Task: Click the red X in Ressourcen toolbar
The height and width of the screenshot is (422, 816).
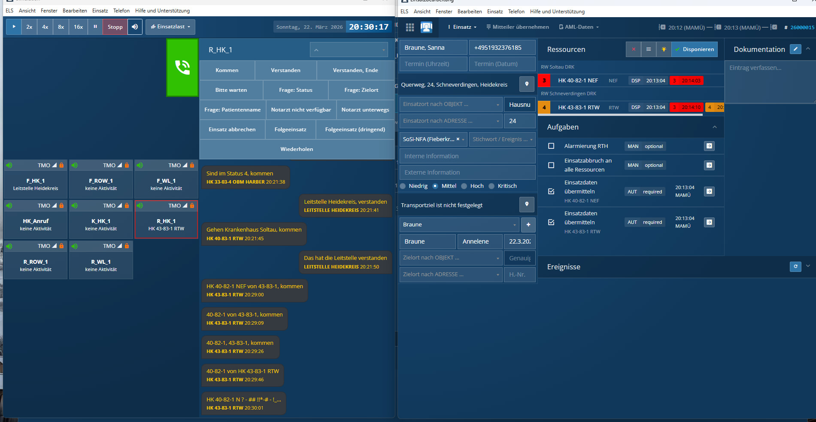Action: point(633,49)
